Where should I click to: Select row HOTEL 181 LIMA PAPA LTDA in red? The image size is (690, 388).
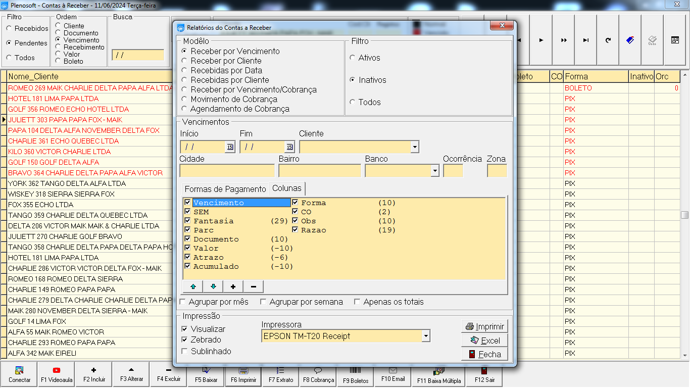click(x=90, y=99)
